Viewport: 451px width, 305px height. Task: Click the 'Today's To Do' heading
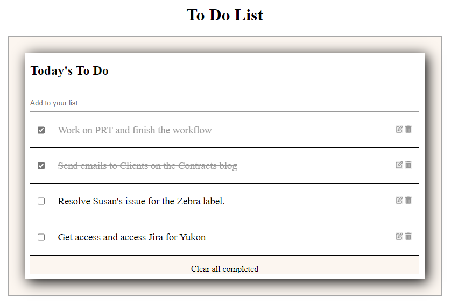tap(69, 70)
